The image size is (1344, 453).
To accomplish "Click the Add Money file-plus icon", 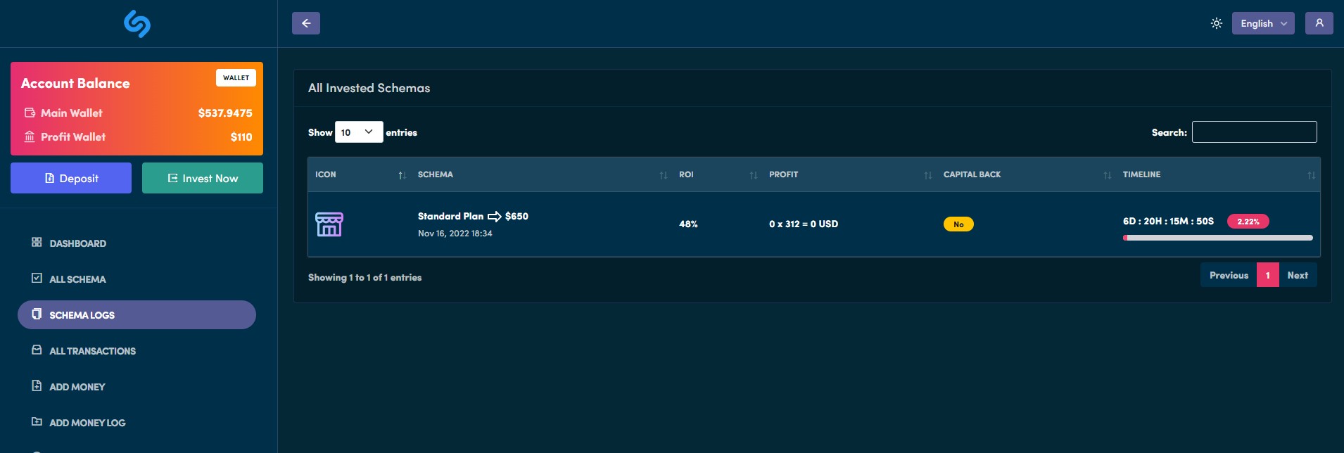I will (37, 385).
